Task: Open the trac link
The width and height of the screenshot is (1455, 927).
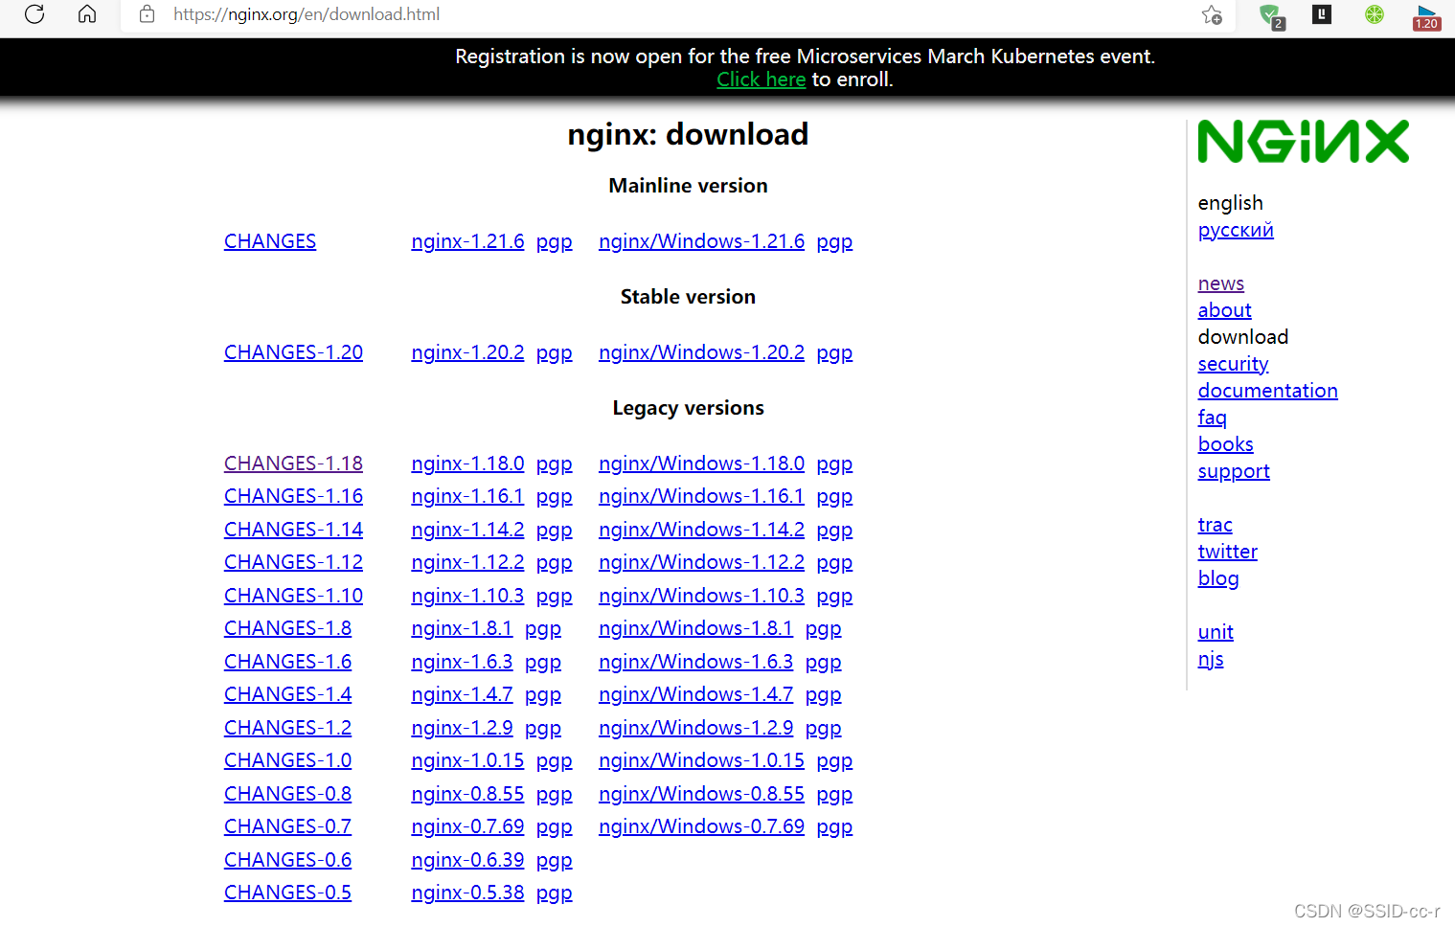Action: [1215, 525]
